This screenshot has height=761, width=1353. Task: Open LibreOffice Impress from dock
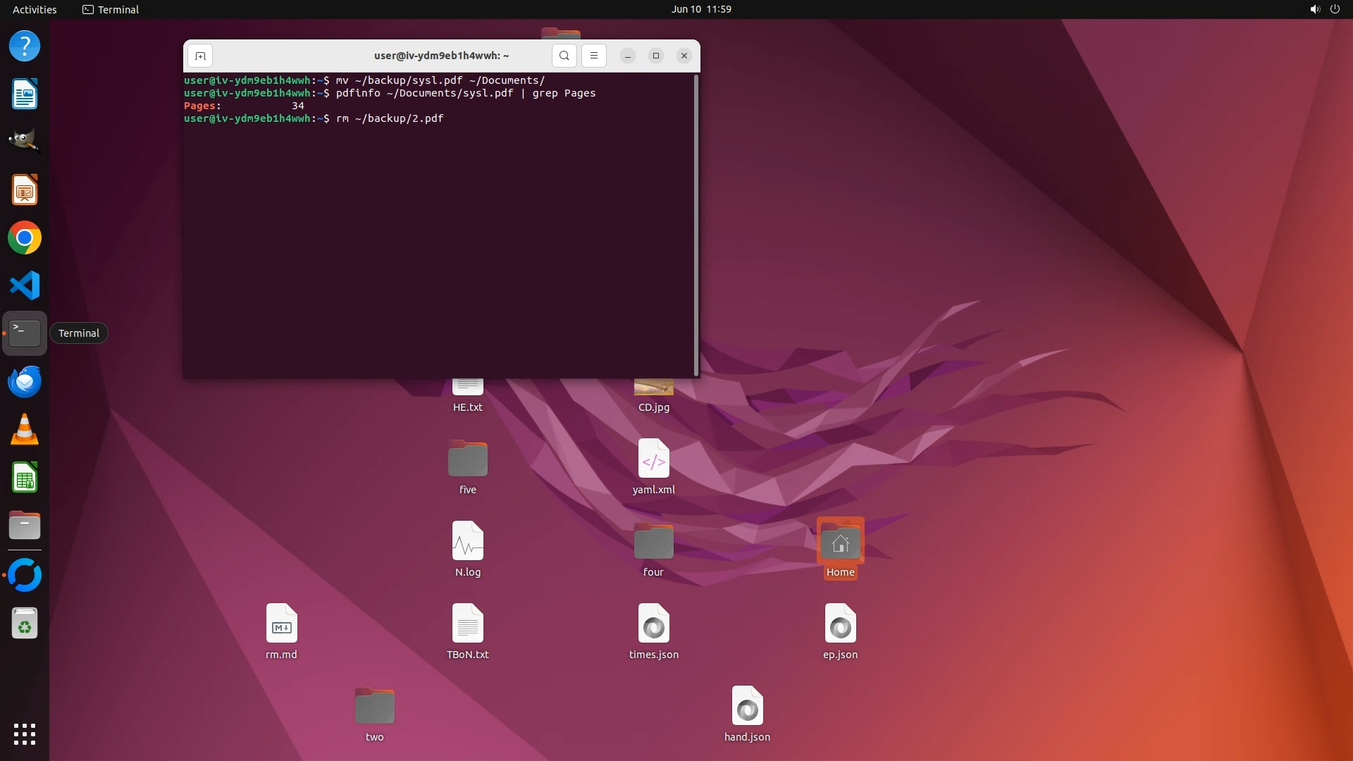click(x=25, y=190)
